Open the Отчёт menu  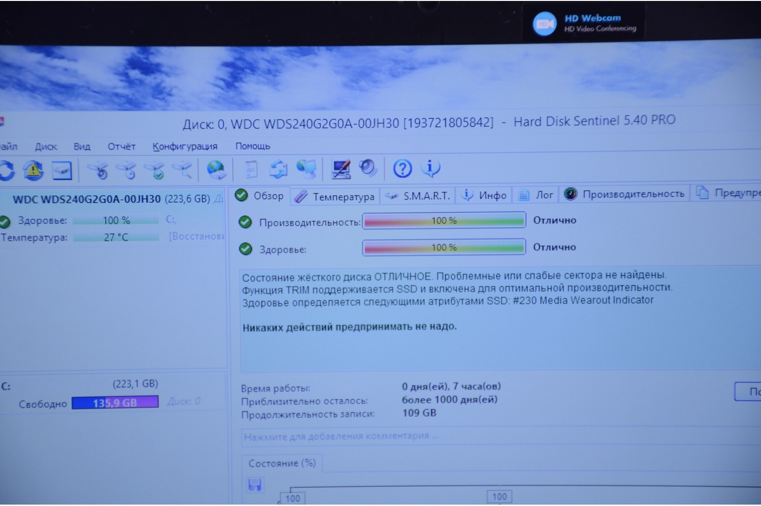pyautogui.click(x=121, y=147)
